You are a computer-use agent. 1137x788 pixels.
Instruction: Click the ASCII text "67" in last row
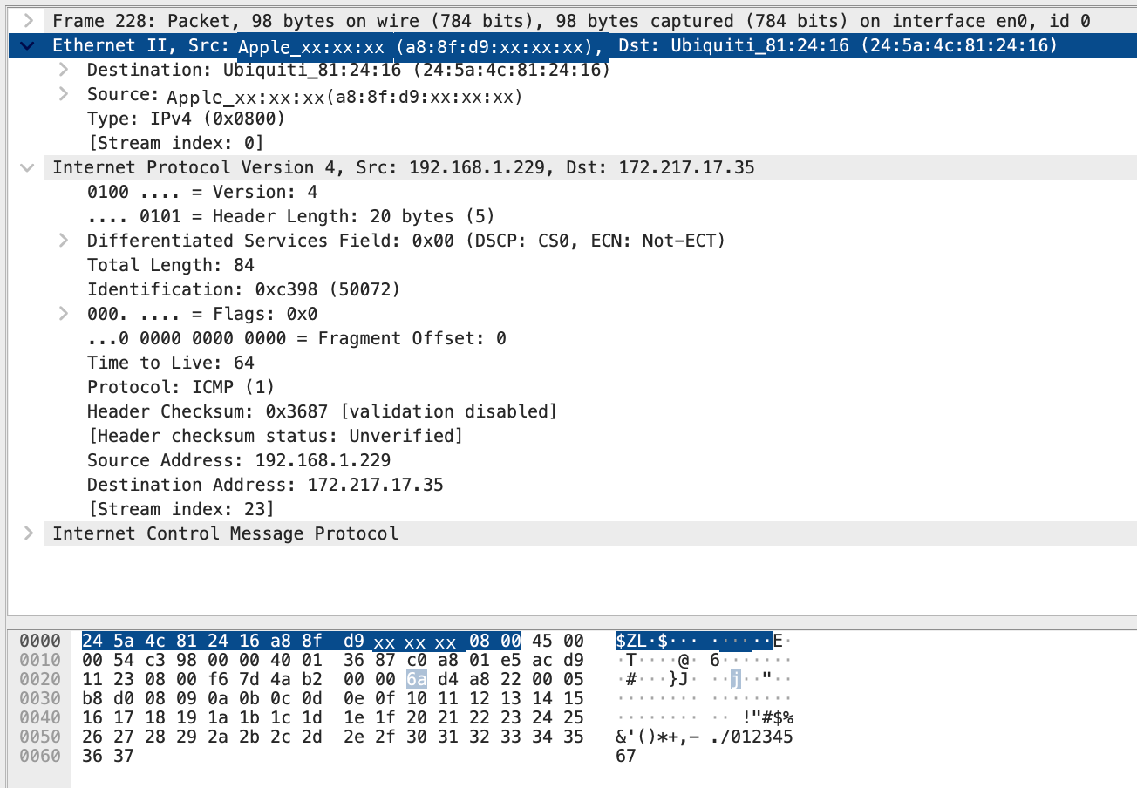(x=626, y=757)
